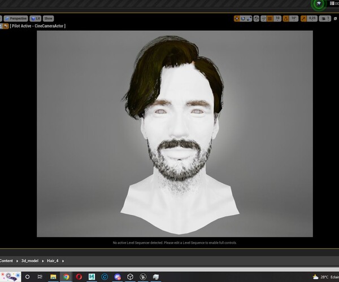Click the No active Level Sequencer message

(175, 243)
